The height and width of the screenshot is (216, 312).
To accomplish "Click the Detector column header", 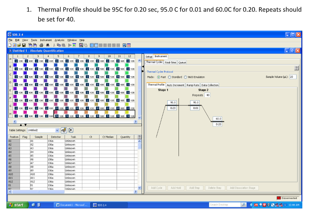I will pyautogui.click(x=56, y=137).
